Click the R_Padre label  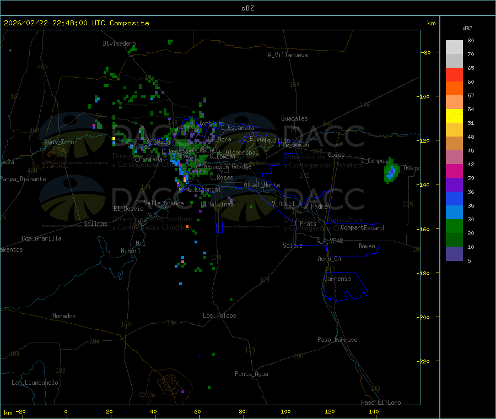click(x=316, y=206)
